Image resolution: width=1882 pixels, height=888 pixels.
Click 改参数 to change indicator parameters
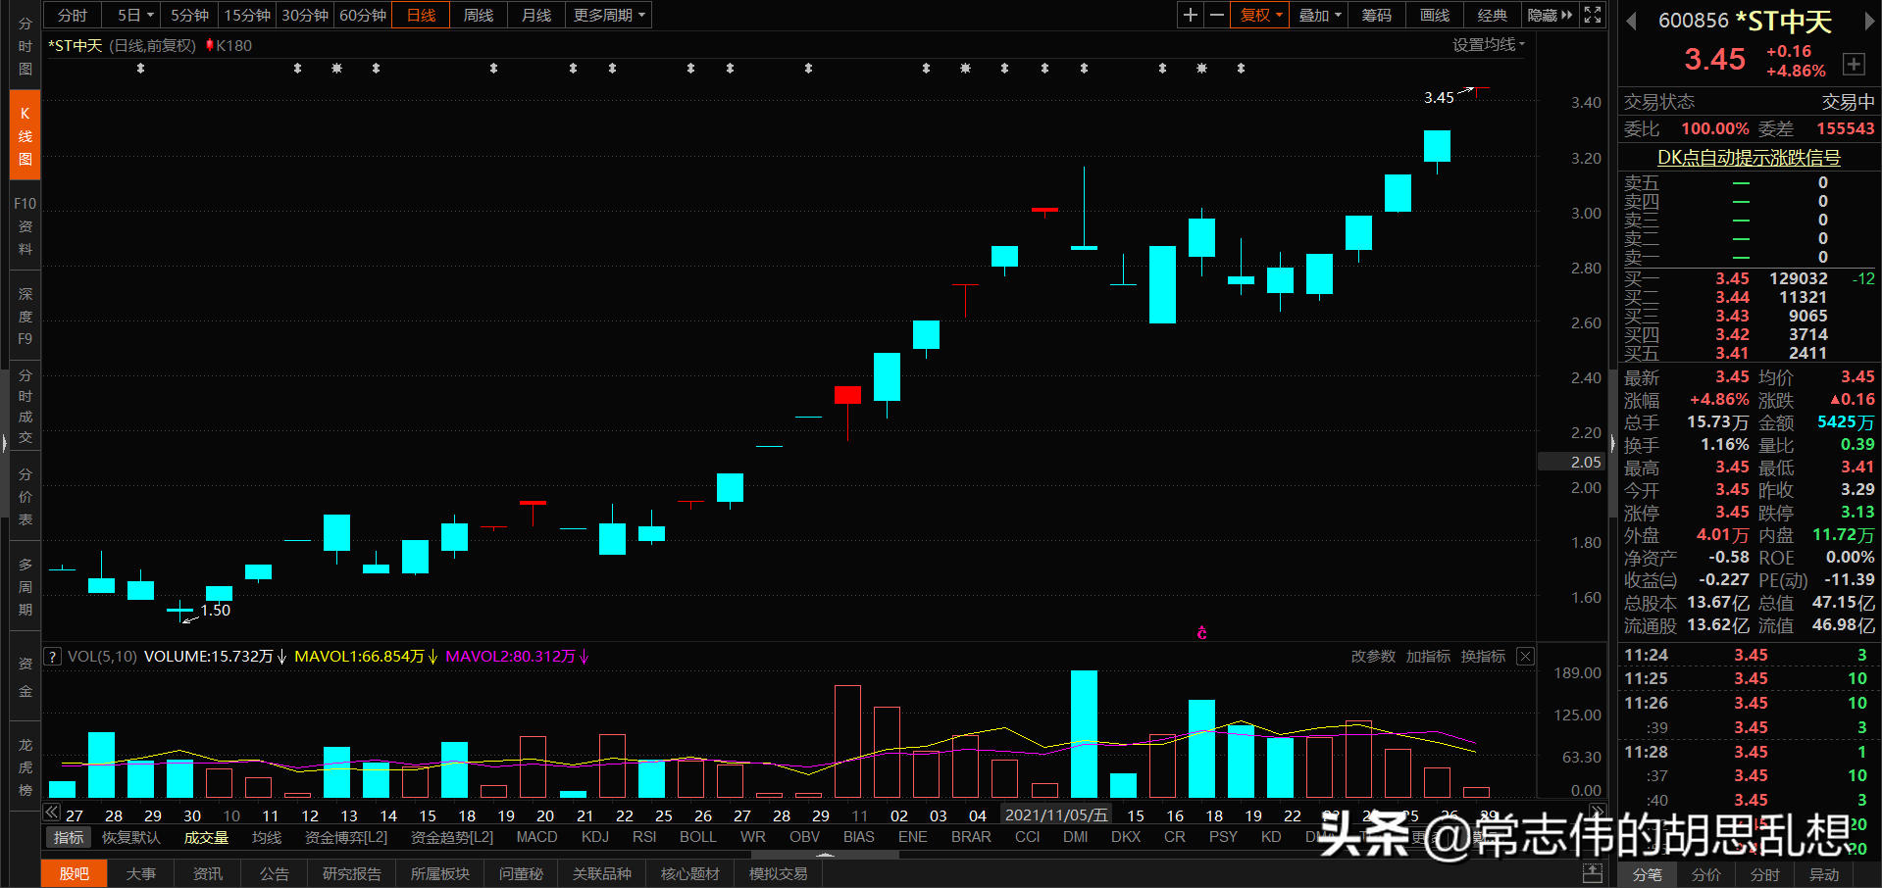[x=1372, y=657]
